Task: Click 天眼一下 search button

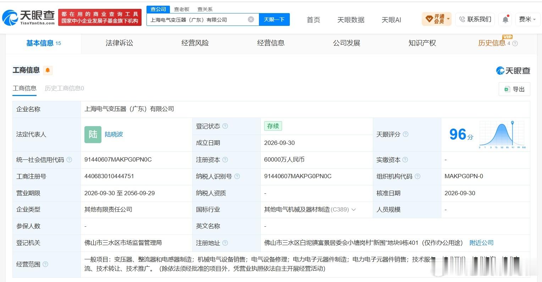Action: click(x=274, y=19)
